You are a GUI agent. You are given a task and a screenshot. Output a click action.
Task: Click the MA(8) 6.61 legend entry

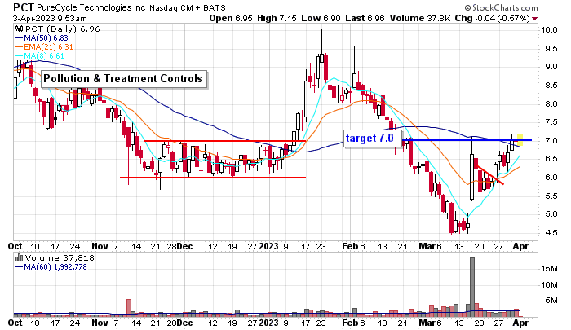pyautogui.click(x=40, y=56)
